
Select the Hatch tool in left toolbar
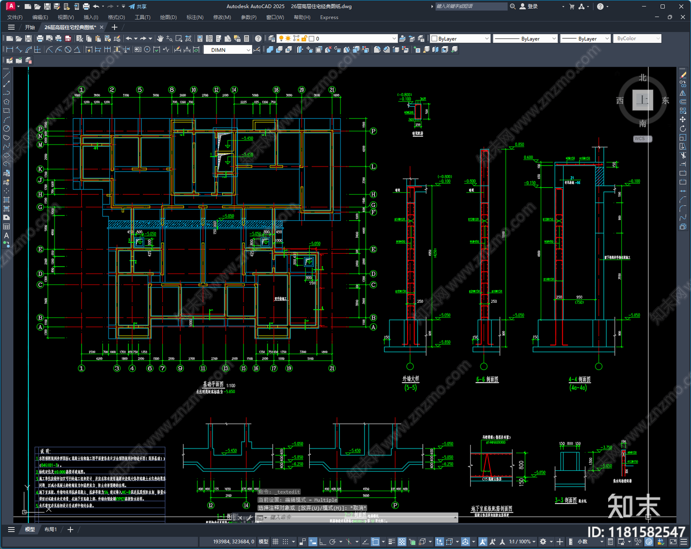[6, 200]
